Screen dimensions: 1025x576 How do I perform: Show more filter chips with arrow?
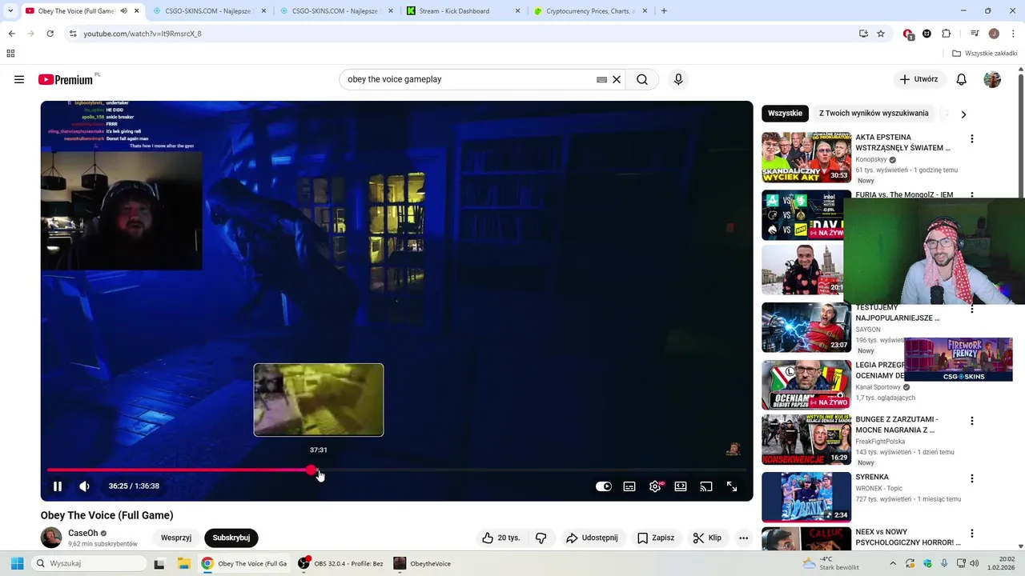pyautogui.click(x=963, y=114)
